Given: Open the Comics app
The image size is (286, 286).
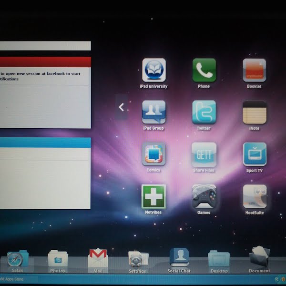Looking at the screenshot, I should pyautogui.click(x=153, y=154).
